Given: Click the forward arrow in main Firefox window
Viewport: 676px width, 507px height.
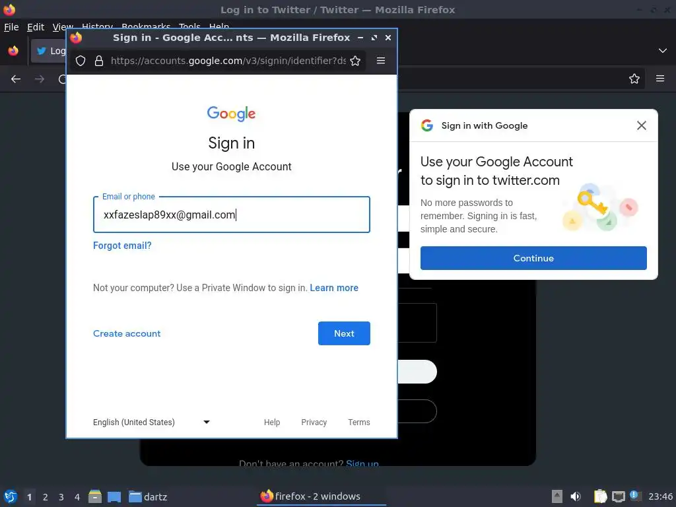Looking at the screenshot, I should tap(40, 79).
